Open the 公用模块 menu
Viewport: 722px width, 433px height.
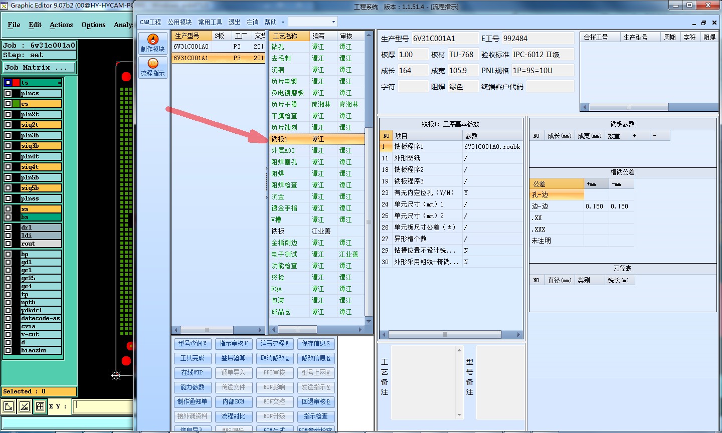tap(180, 22)
